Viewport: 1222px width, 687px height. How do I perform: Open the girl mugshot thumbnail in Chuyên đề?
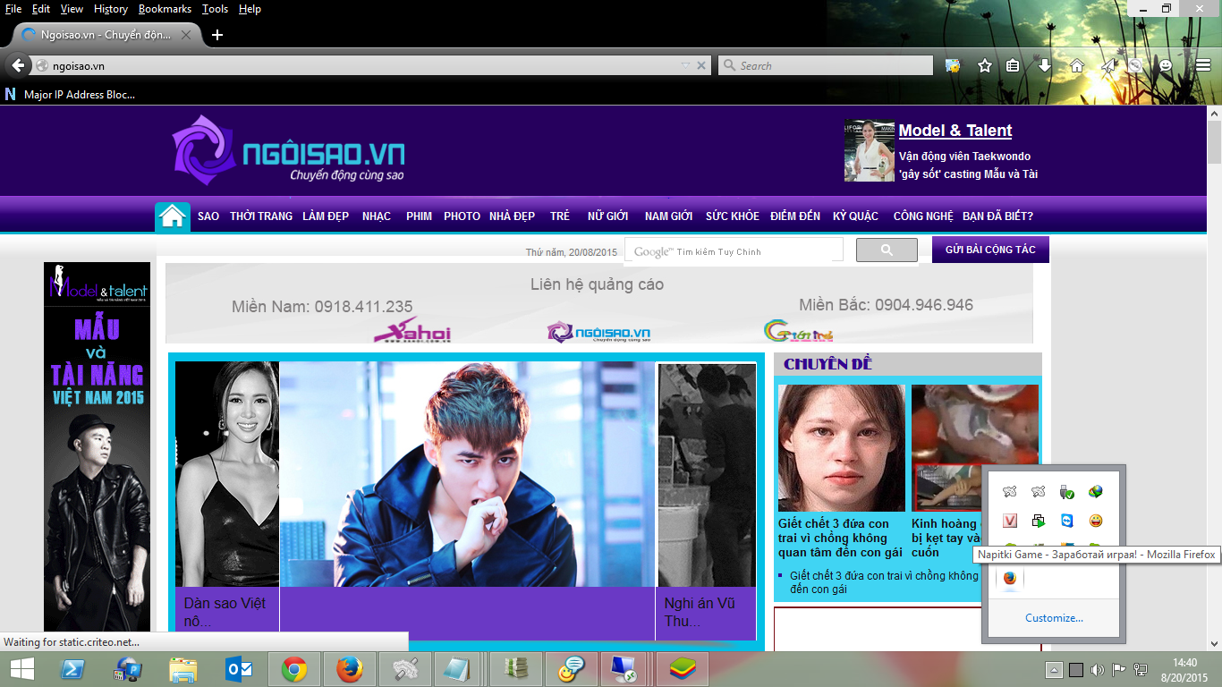842,448
